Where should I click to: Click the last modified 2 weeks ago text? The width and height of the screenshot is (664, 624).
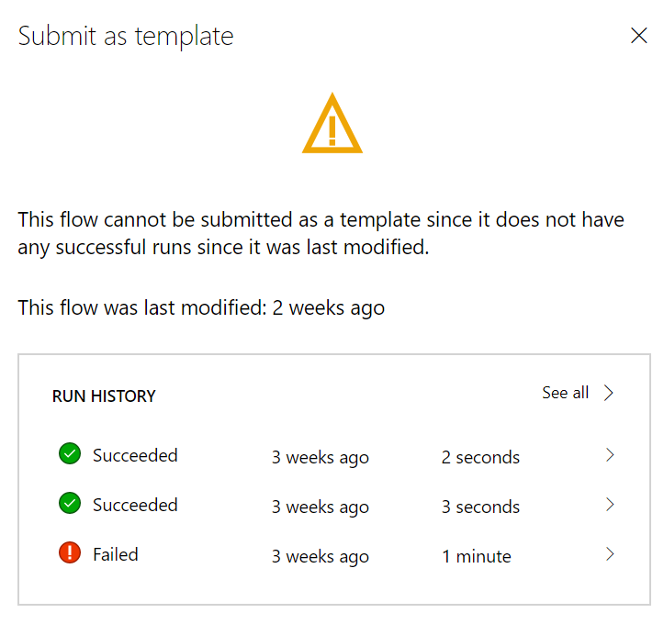[x=329, y=308]
